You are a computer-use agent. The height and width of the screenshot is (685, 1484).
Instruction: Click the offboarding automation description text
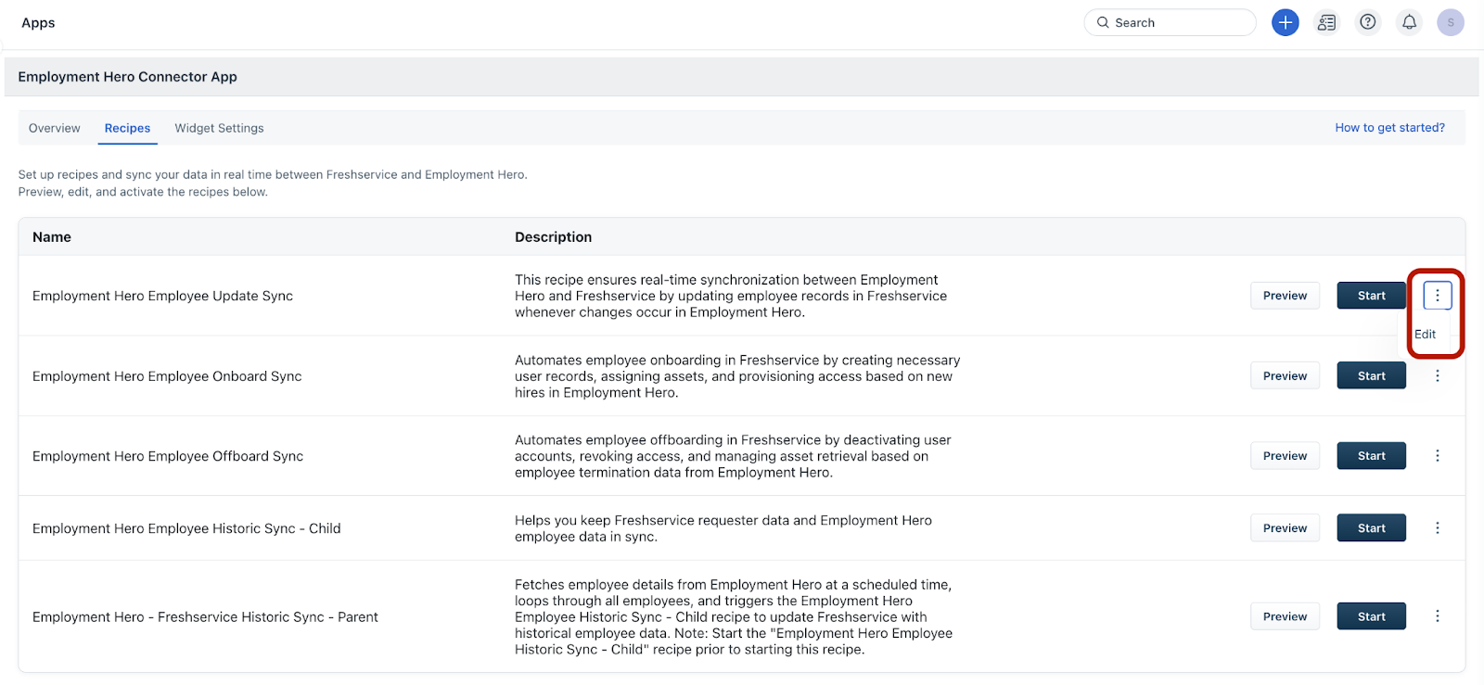(x=733, y=455)
